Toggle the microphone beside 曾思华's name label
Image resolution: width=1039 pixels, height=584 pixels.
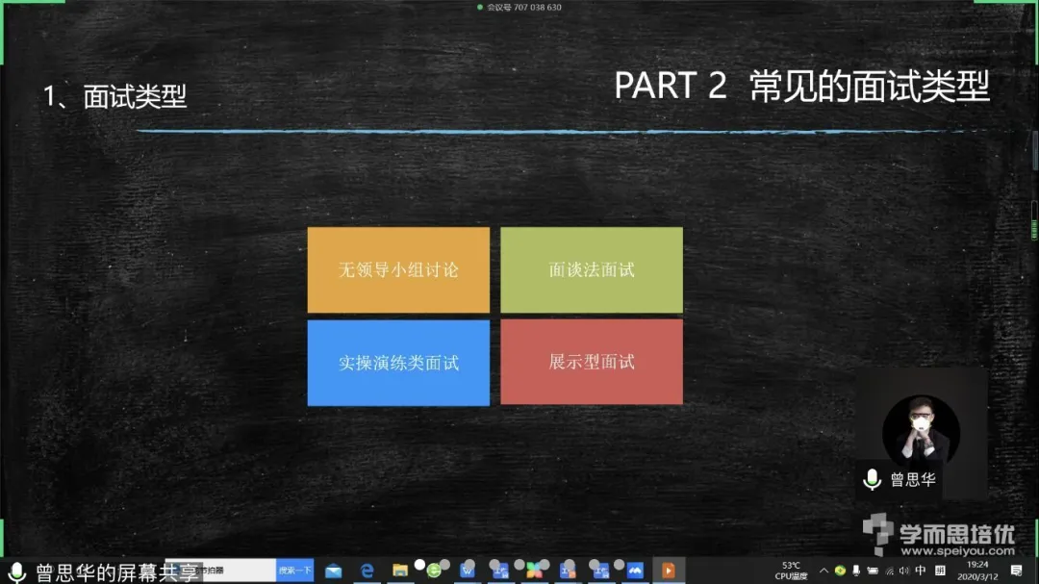[x=872, y=478]
